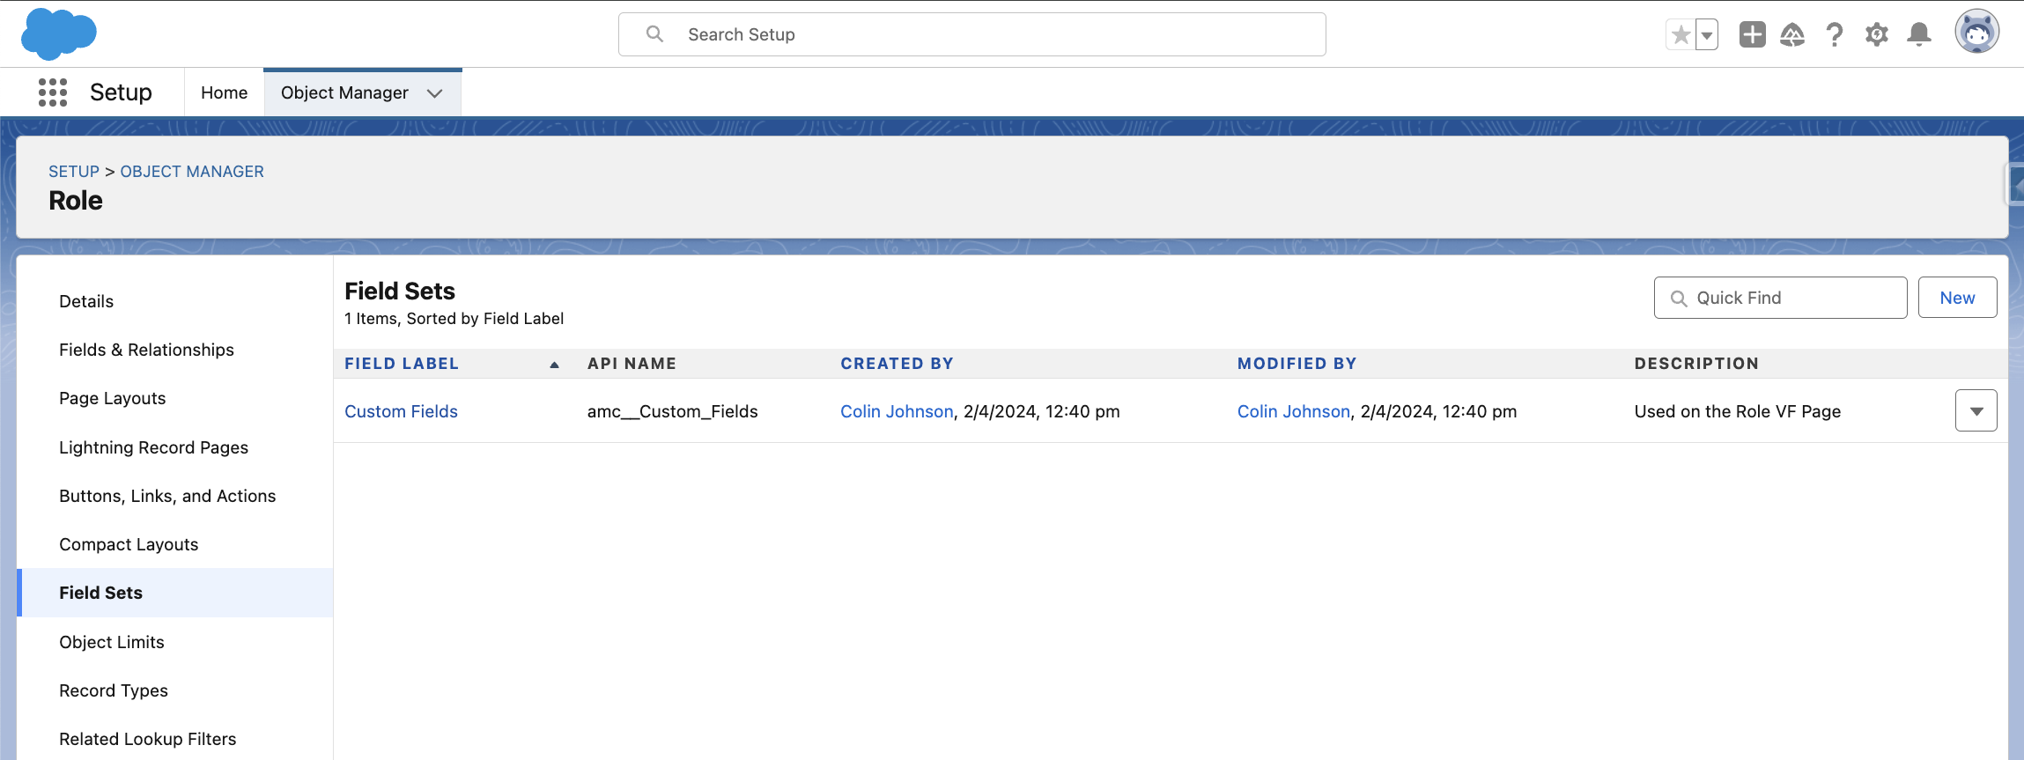Screen dimensions: 2024x760
Task: Open Trailhead guidance icon
Action: [x=1792, y=34]
